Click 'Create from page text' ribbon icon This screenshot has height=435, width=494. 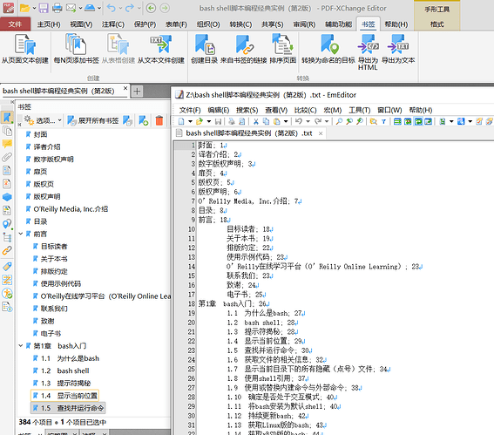(x=25, y=49)
